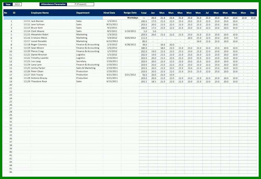Click the Year label cell
The width and height of the screenshot is (261, 179).
coord(8,4)
